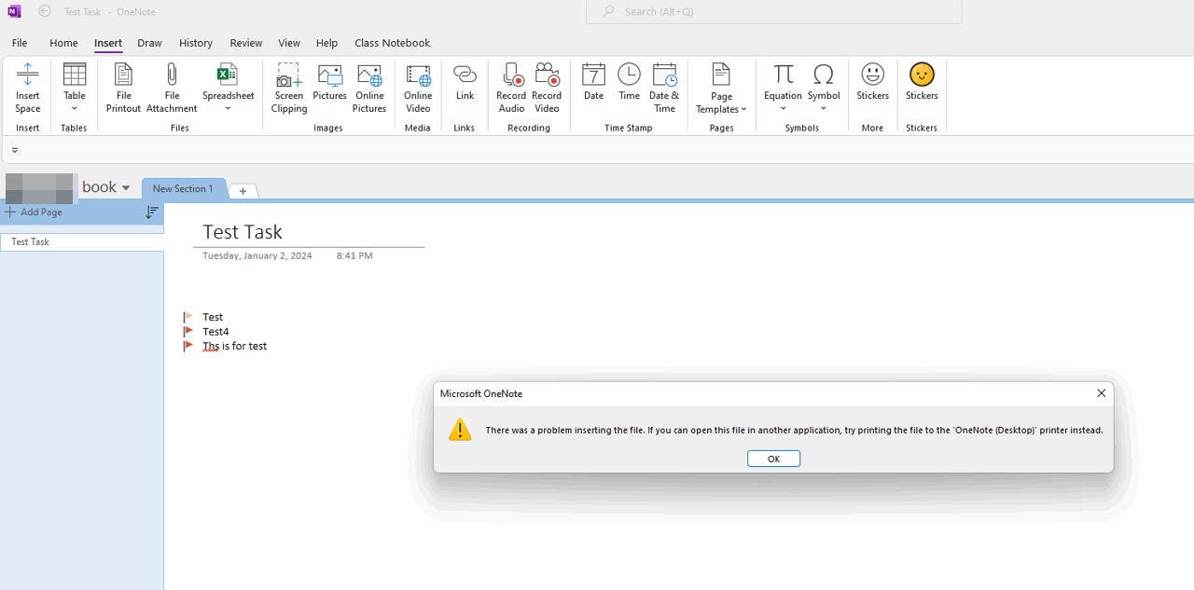
Task: Switch to the Home tab
Action: click(x=63, y=43)
